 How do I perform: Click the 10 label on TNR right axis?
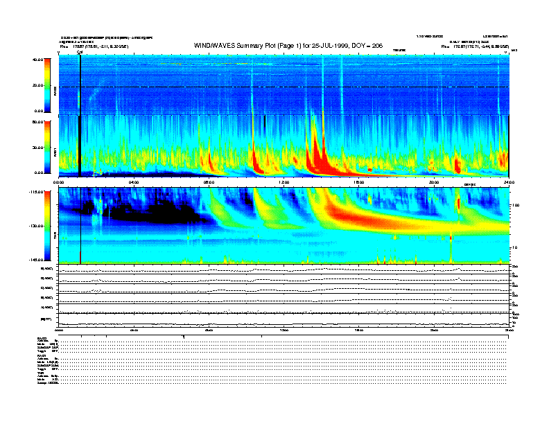[516, 248]
